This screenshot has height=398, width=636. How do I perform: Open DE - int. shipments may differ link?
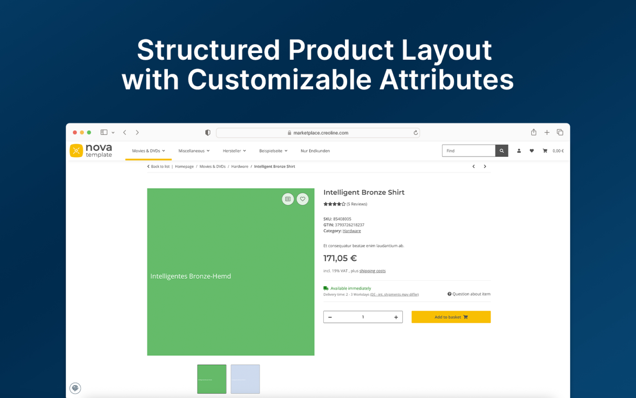(x=394, y=294)
